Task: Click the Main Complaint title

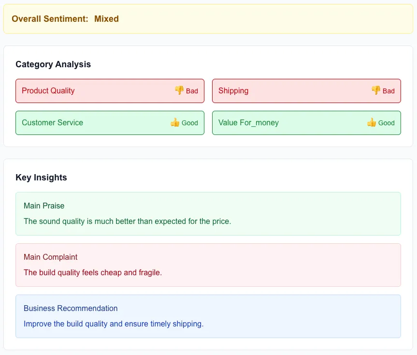Action: coord(51,257)
